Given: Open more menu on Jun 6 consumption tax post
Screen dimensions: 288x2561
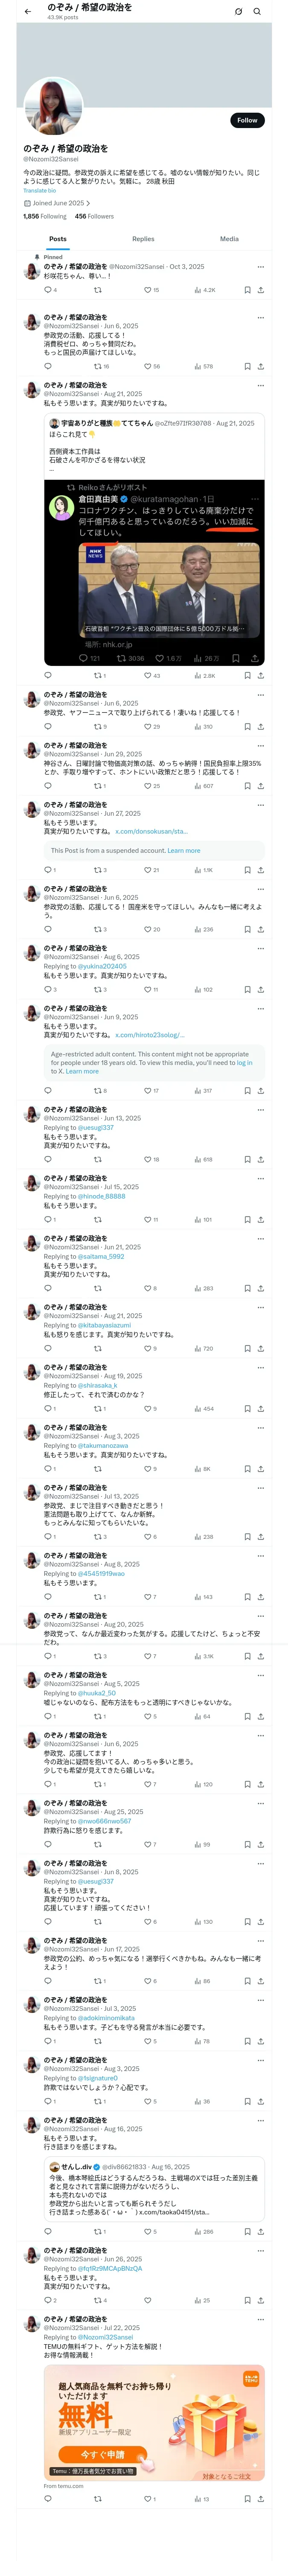Looking at the screenshot, I should 260,318.
